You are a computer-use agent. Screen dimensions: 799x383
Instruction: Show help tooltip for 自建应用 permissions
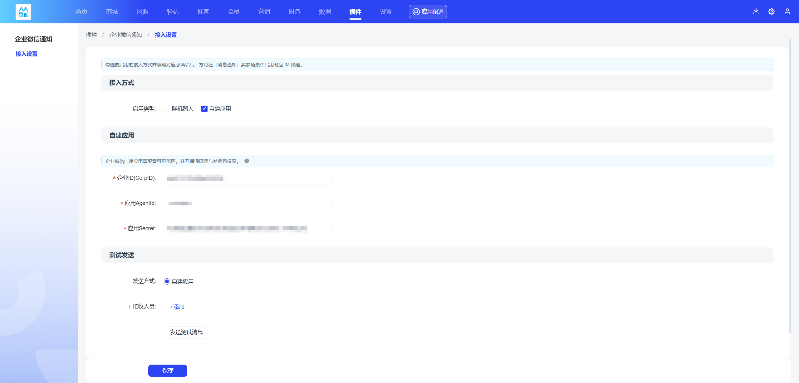tap(247, 161)
